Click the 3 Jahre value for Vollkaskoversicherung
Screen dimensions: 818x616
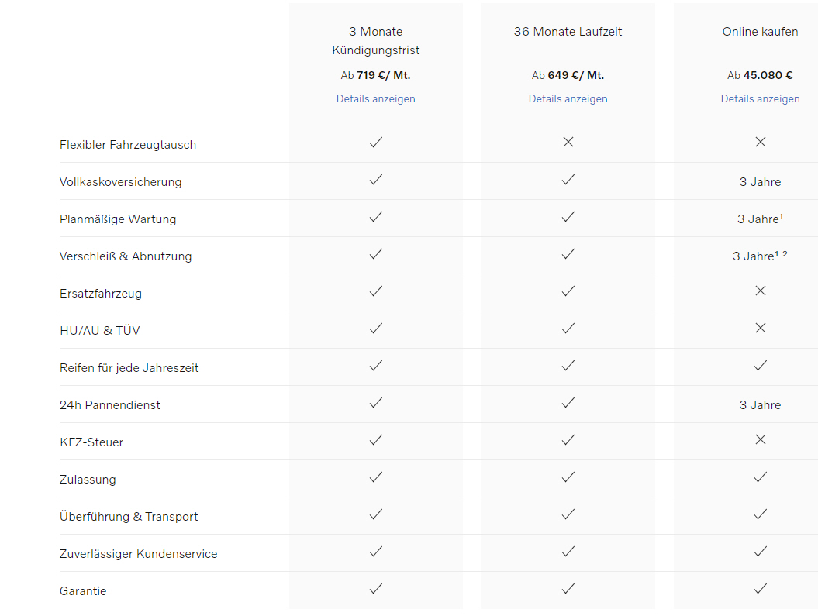tap(761, 182)
